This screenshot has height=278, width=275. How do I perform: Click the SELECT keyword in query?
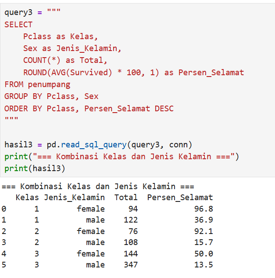pos(18,25)
